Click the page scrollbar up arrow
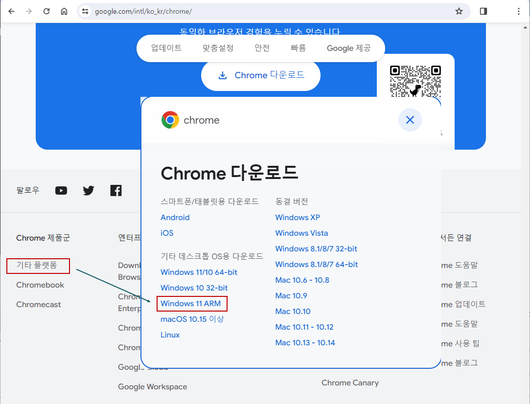Screen dimensions: 530x404 pos(525,27)
